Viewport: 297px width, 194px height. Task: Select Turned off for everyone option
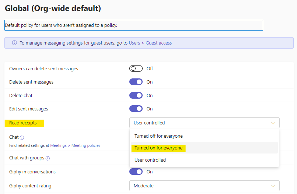158,136
